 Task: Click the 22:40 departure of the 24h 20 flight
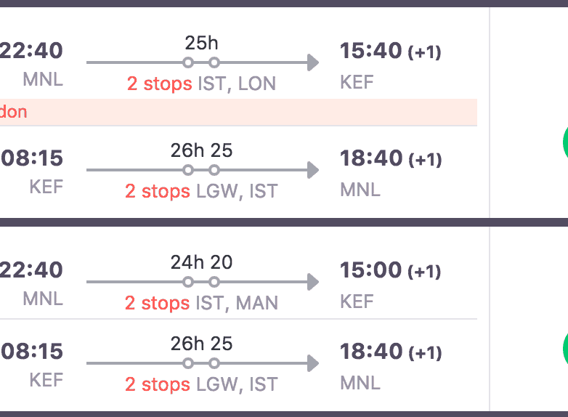(x=31, y=270)
